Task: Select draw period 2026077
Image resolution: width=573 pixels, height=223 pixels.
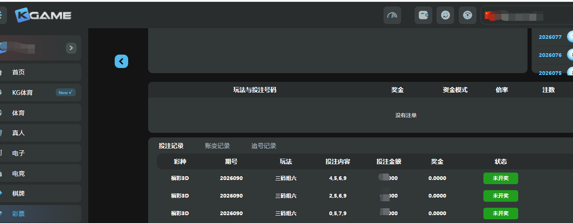Action: click(x=550, y=37)
